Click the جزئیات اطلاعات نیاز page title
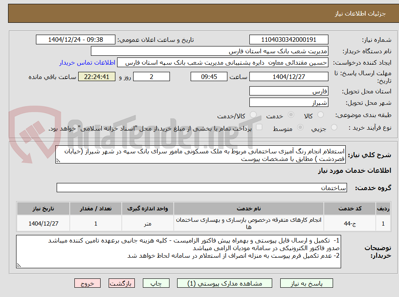 coord(360,14)
